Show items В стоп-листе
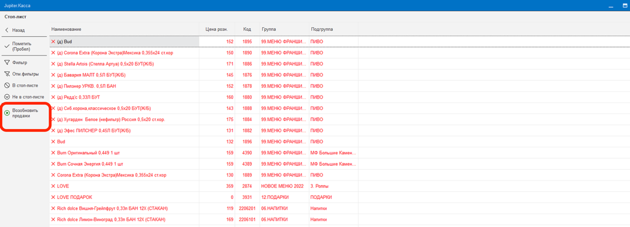630x227 pixels. click(x=23, y=85)
